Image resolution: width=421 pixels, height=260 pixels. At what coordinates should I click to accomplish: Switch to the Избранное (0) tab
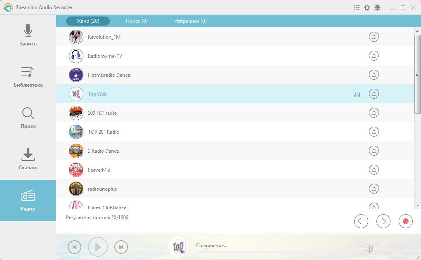tap(190, 21)
